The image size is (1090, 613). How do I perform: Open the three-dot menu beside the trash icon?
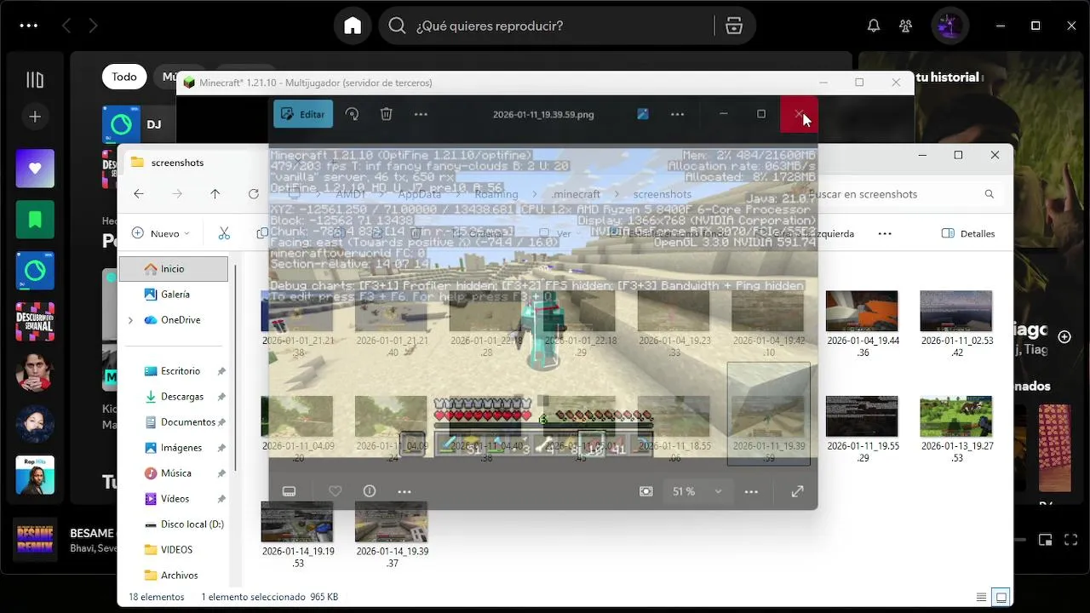(421, 114)
